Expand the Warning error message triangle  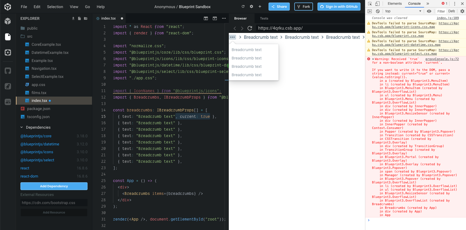coord(373,59)
